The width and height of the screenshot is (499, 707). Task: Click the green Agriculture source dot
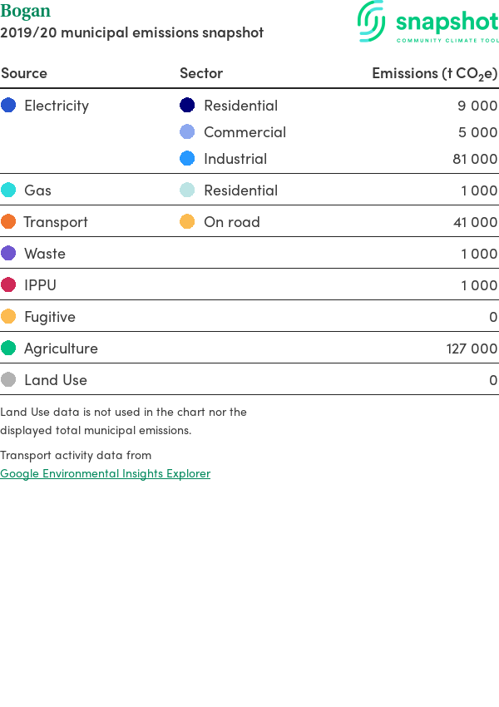(8, 348)
